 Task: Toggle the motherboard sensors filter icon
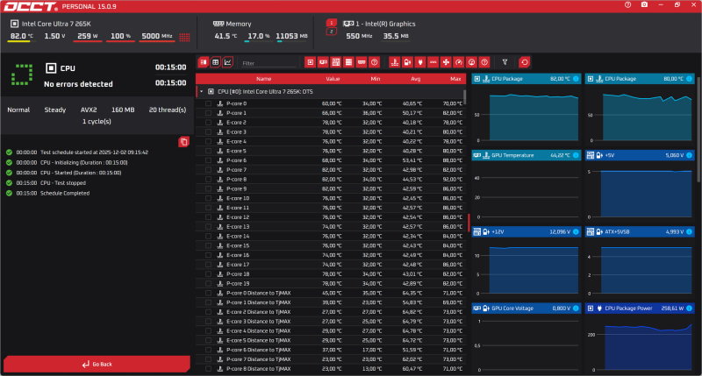(336, 62)
